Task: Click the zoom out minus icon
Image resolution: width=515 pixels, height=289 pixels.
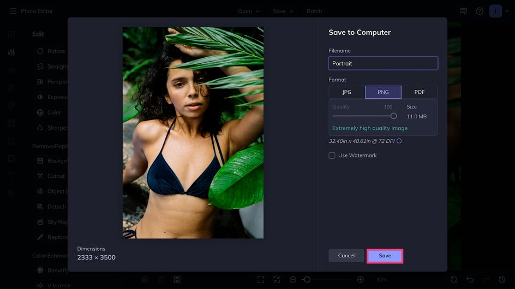Action: tap(293, 280)
